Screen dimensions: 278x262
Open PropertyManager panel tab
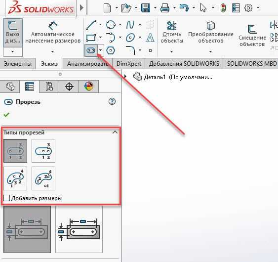30,87
